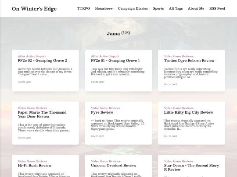Image resolution: width=237 pixels, height=177 pixels.
Task: Click the date under Grasping Grove 1 excerpt
Action: coord(97,82)
